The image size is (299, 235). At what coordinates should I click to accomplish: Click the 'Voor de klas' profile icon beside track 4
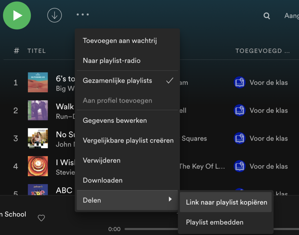point(239,166)
